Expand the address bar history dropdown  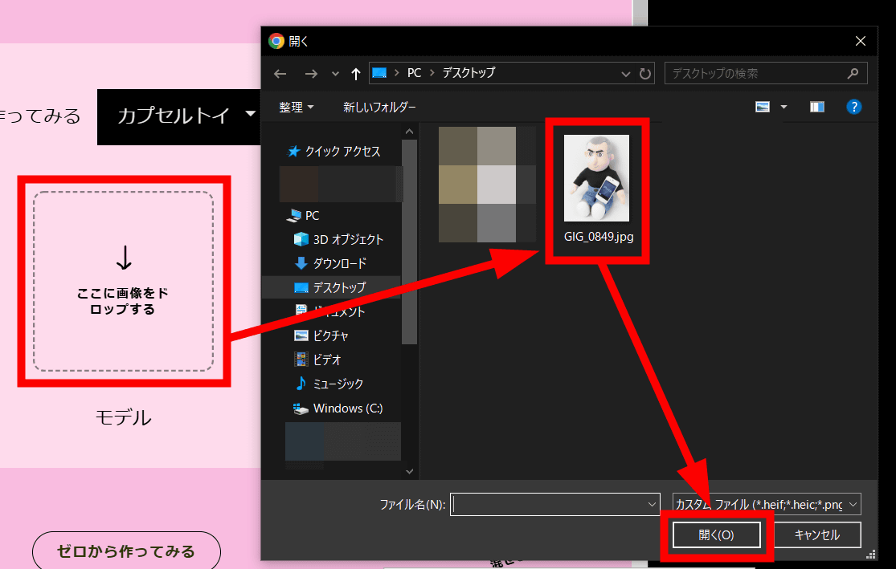627,74
